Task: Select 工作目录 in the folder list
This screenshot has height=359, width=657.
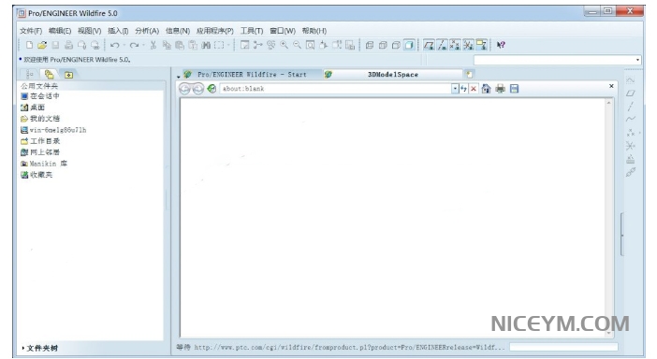Action: point(40,141)
